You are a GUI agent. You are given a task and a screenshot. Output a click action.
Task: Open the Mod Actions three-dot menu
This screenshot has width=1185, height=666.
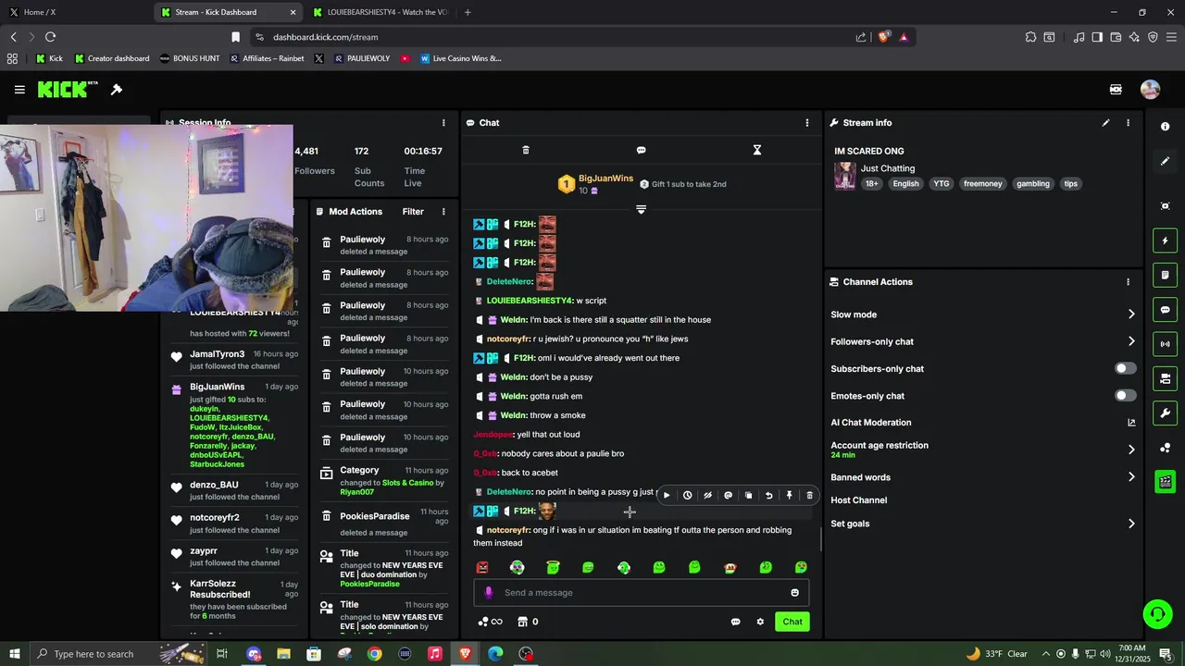(x=443, y=212)
